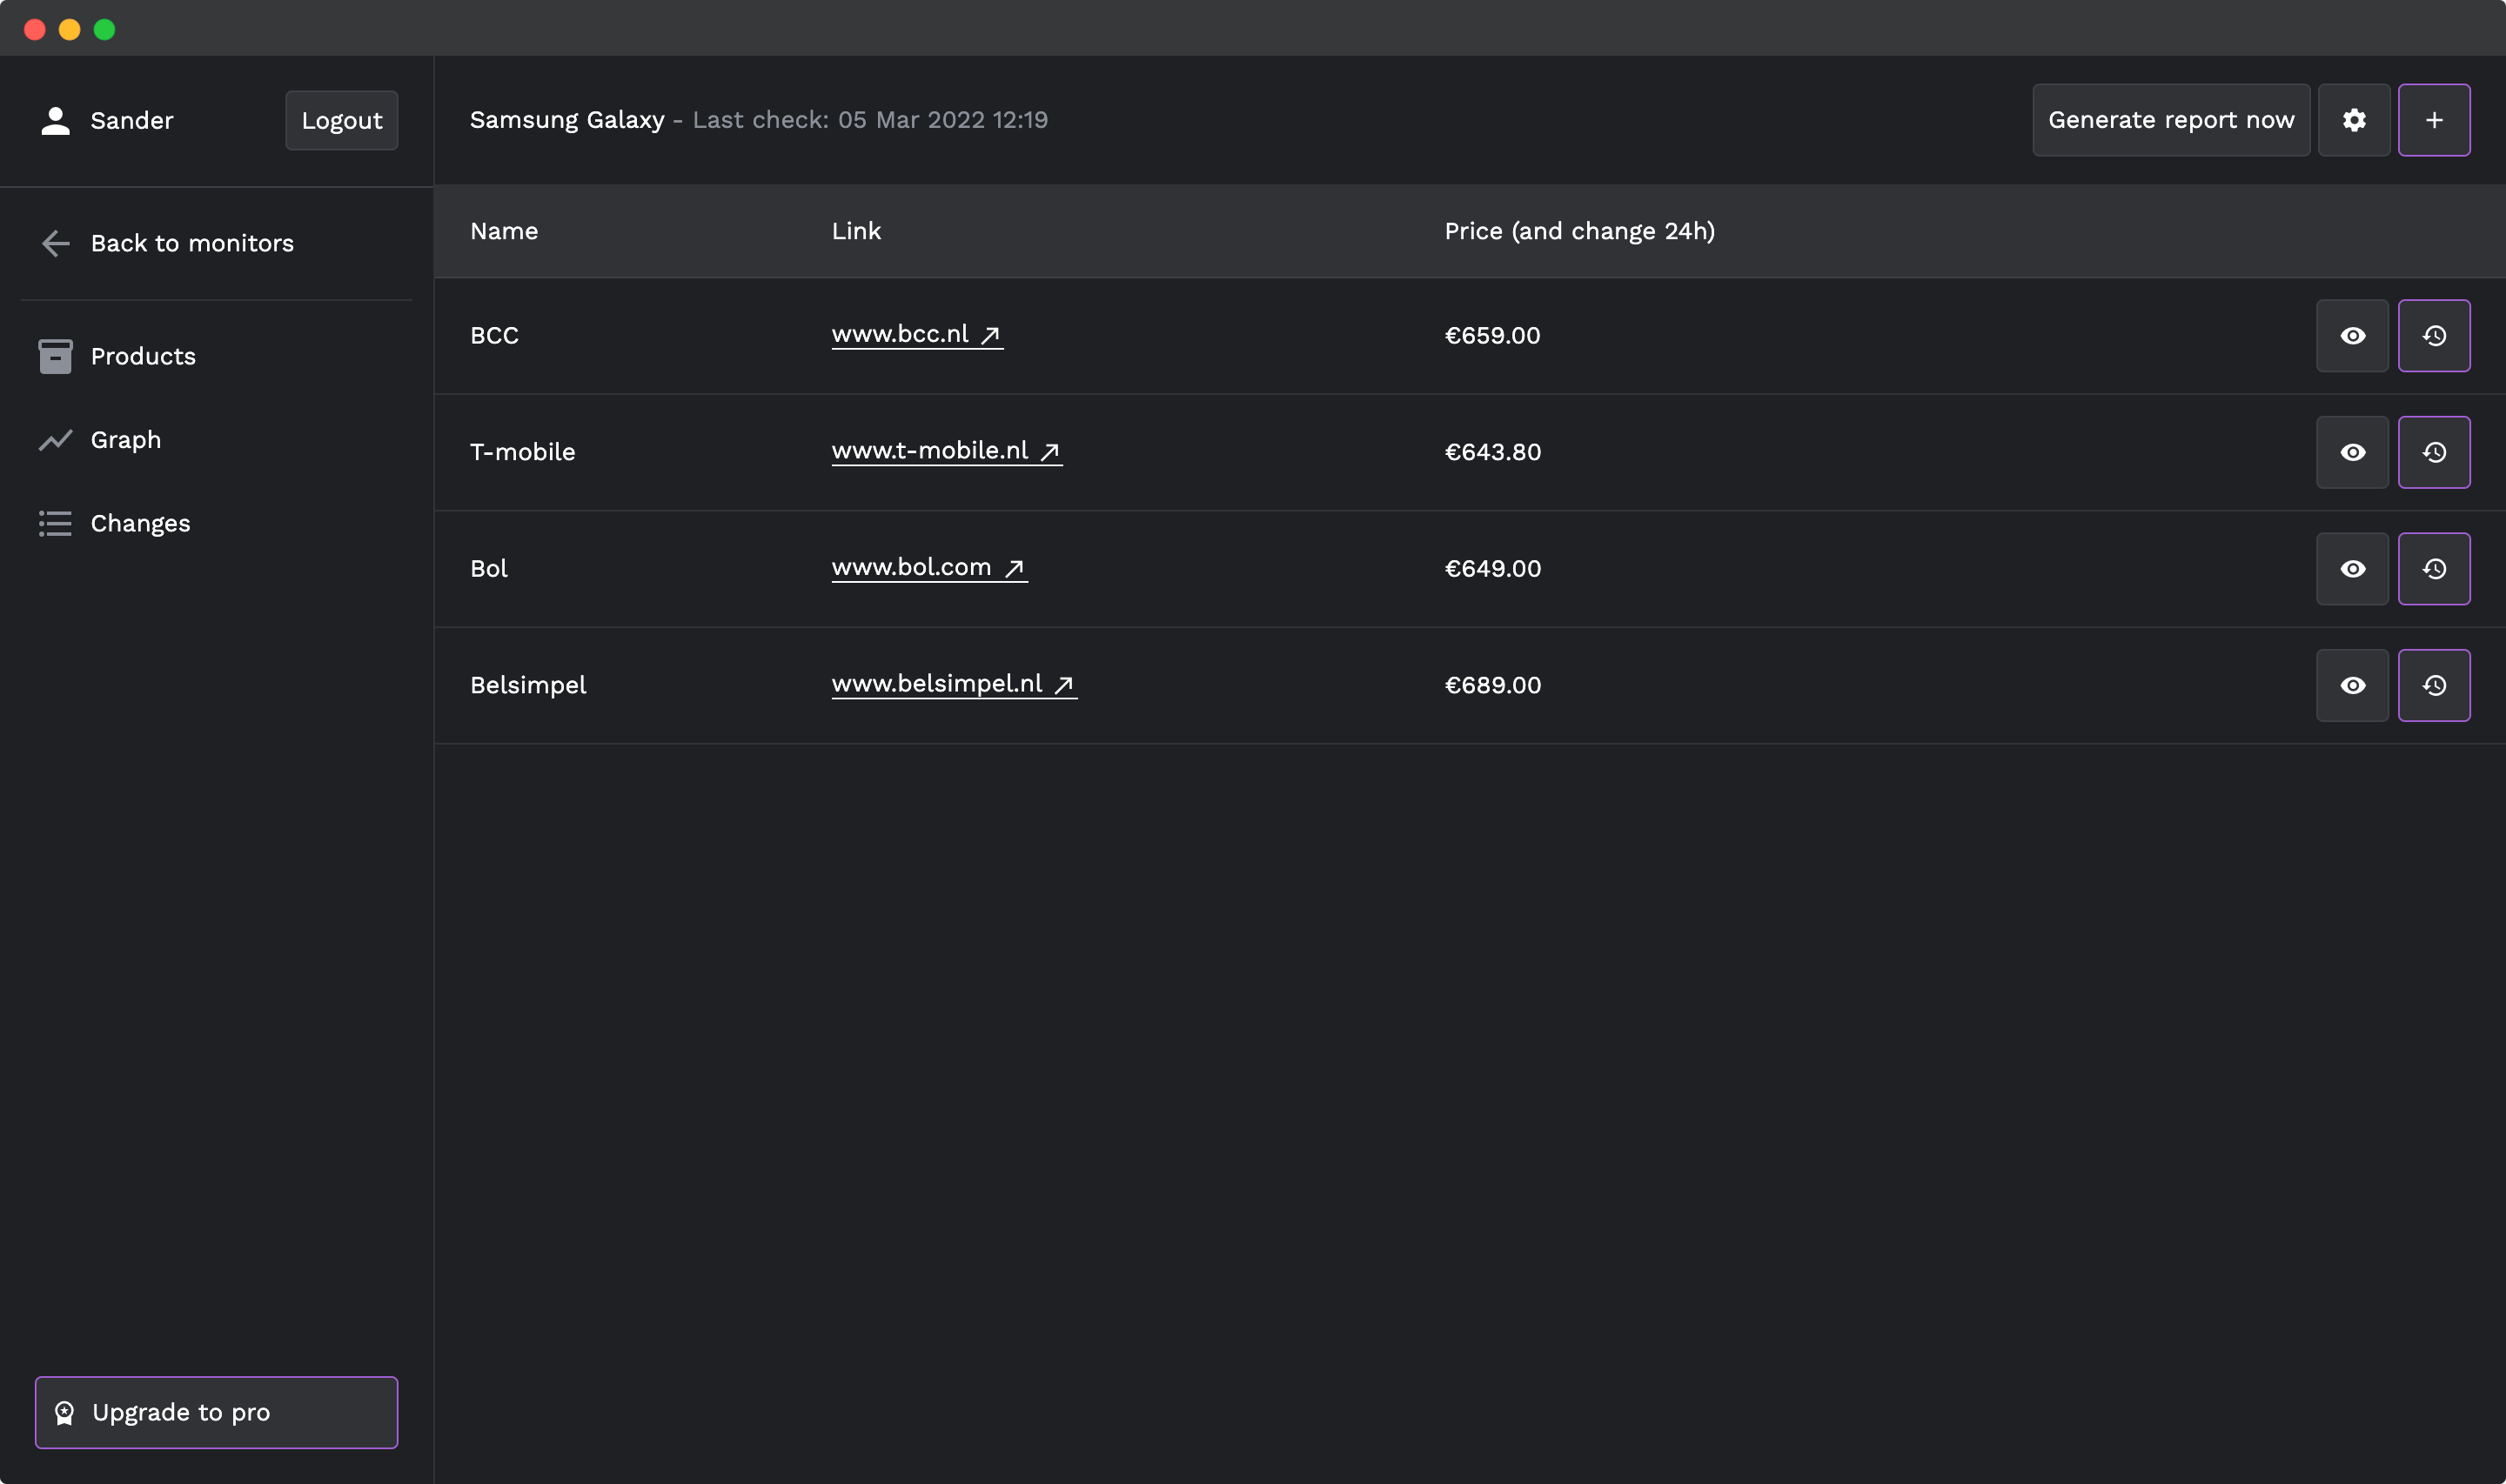The width and height of the screenshot is (2506, 1484).
Task: Open the settings gear icon
Action: [2353, 120]
